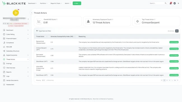Go to findings for CrimsonSerpent row
Screen dimensions: 182x102
[x=174, y=49]
